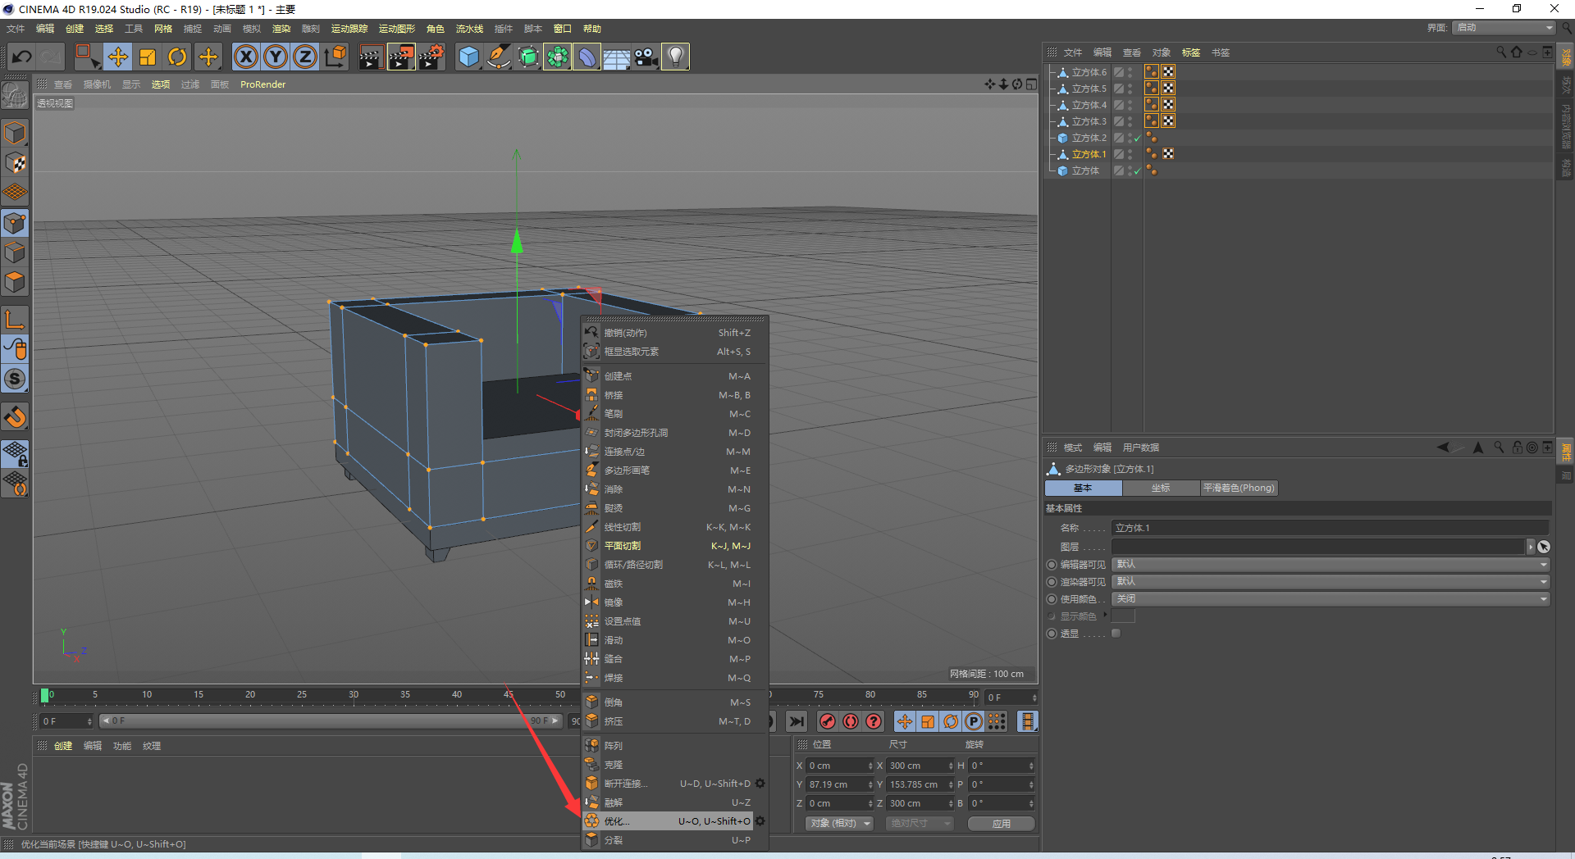The width and height of the screenshot is (1575, 859).
Task: Open the ProRender viewport menu
Action: [x=263, y=84]
